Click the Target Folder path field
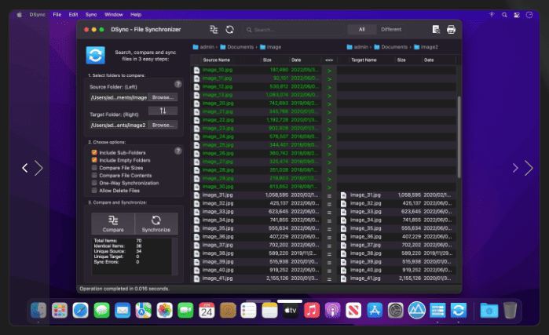This screenshot has width=549, height=335. pos(119,126)
